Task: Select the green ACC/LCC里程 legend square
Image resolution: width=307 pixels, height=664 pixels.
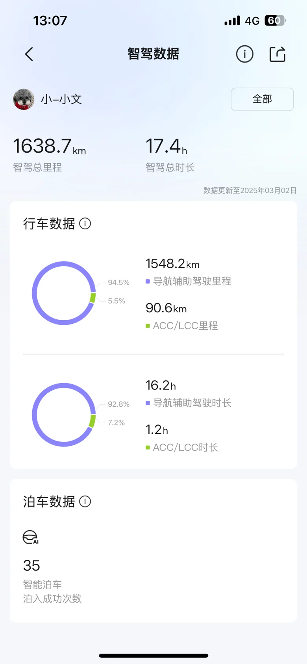Action: pos(148,326)
